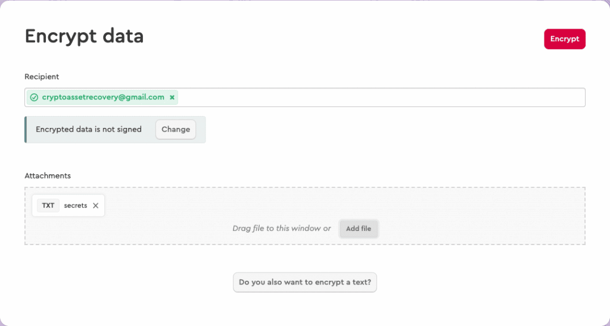Select the secrets attachment name
Viewport: 610px width, 326px height.
(76, 205)
